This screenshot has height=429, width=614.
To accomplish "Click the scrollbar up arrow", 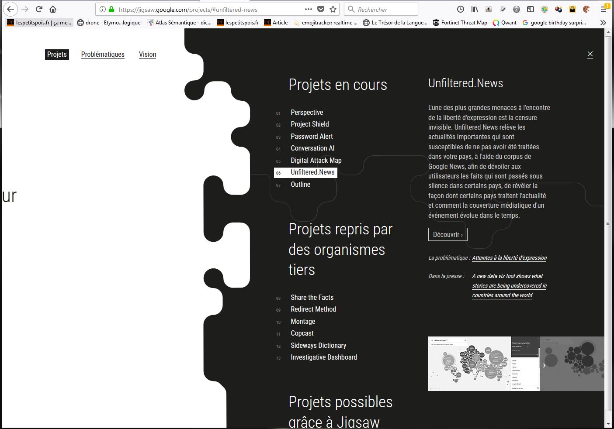I will (608, 32).
